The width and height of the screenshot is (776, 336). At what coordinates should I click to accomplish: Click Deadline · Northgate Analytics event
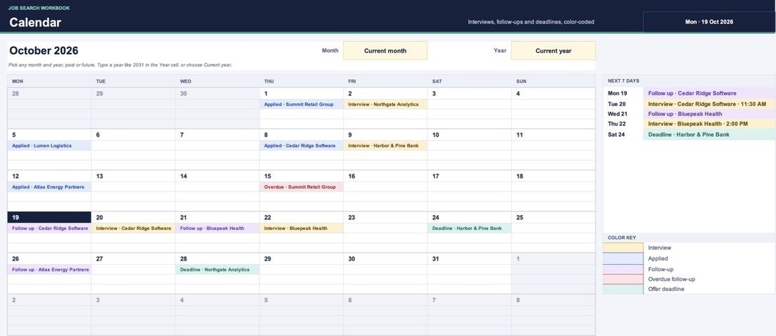click(x=218, y=270)
